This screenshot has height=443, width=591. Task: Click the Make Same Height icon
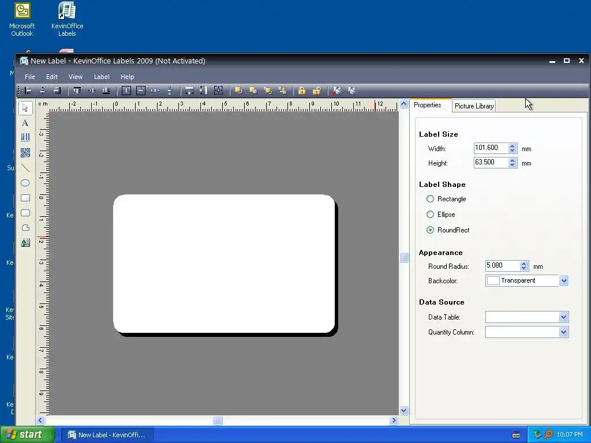(x=204, y=91)
